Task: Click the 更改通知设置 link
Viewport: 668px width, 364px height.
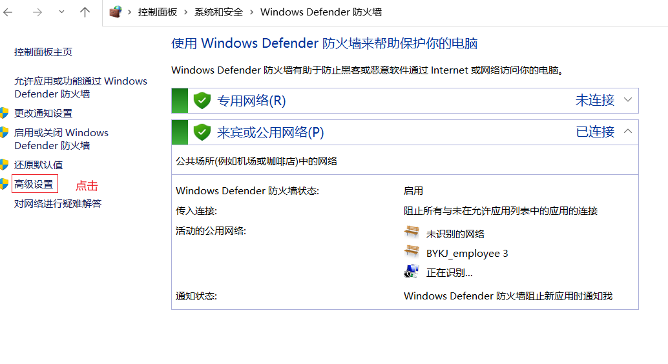Action: click(x=43, y=113)
